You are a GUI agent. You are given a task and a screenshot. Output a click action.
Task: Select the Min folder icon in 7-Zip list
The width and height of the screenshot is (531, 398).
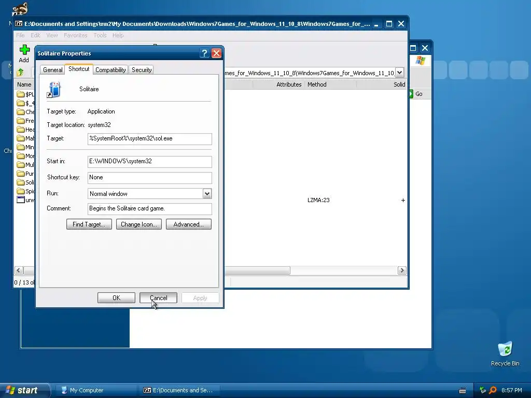tap(21, 147)
